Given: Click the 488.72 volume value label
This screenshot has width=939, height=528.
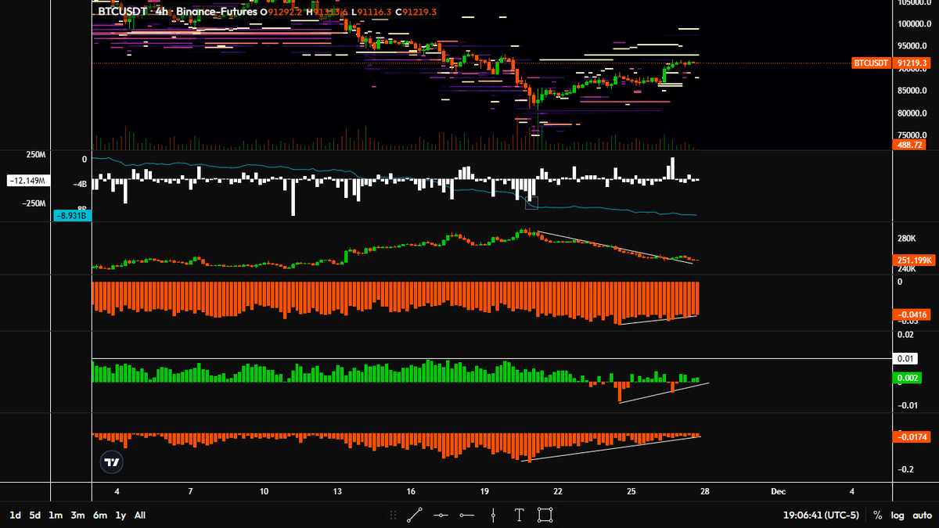Looking at the screenshot, I should coord(908,145).
